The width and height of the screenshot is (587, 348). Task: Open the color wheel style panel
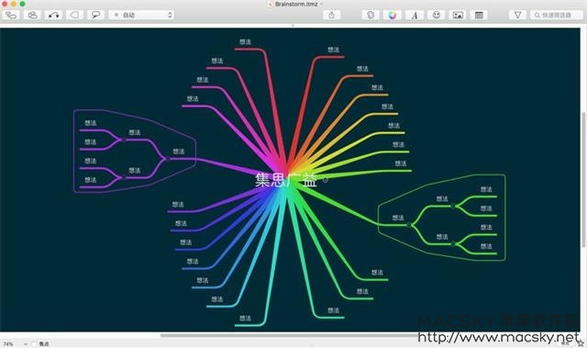(x=392, y=15)
